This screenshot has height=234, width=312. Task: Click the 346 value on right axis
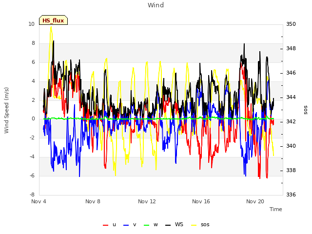pos(291,73)
